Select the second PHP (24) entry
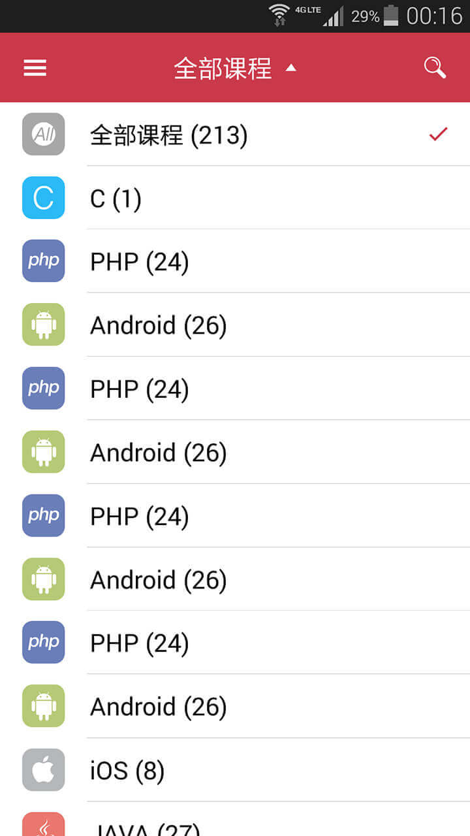The image size is (470, 836). [140, 389]
